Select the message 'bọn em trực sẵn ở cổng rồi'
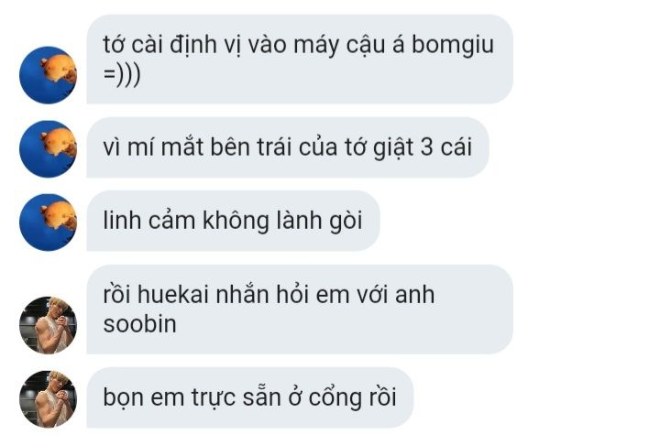 [x=250, y=397]
